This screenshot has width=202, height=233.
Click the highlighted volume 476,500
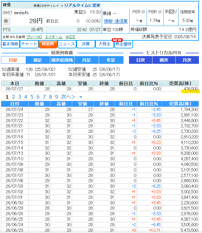[x=191, y=89]
